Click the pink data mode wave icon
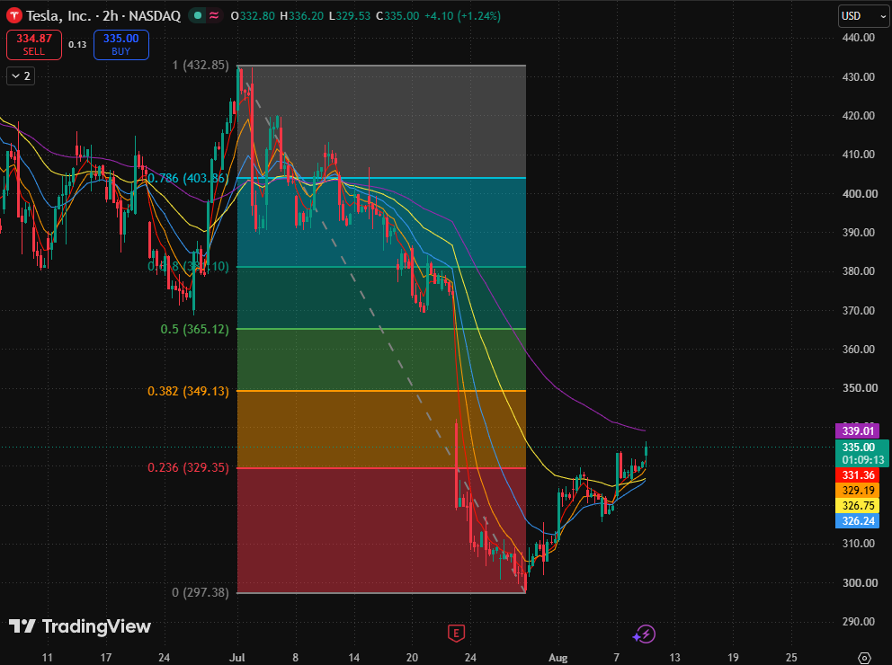892x665 pixels. tap(214, 16)
